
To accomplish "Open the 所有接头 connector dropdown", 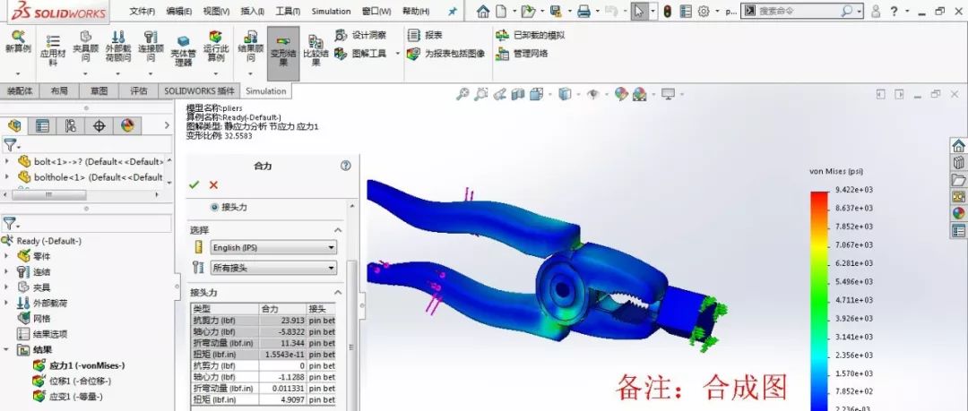I will pos(273,268).
